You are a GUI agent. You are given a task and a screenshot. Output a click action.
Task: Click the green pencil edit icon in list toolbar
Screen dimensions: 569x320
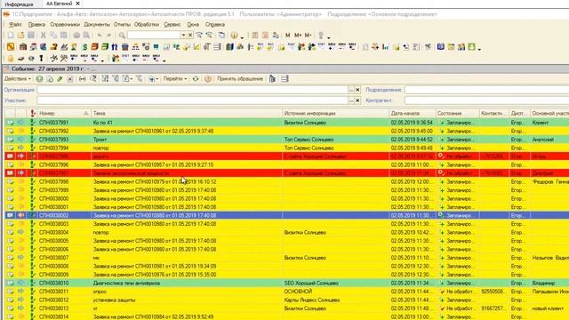(x=60, y=79)
